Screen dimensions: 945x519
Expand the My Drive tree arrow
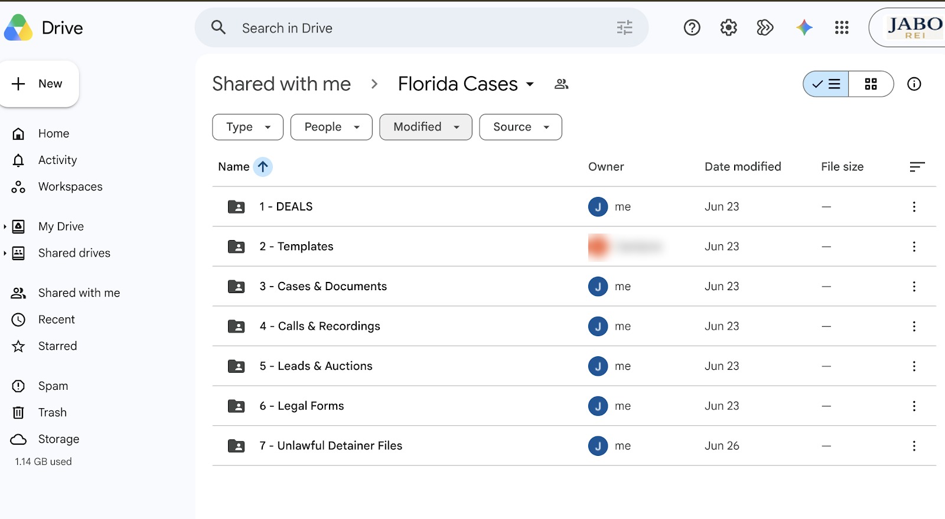pyautogui.click(x=5, y=226)
